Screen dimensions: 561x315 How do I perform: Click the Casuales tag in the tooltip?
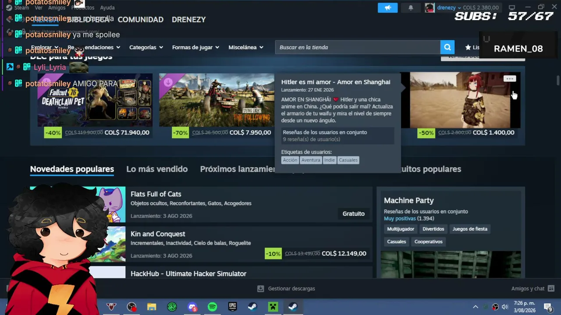click(x=348, y=160)
